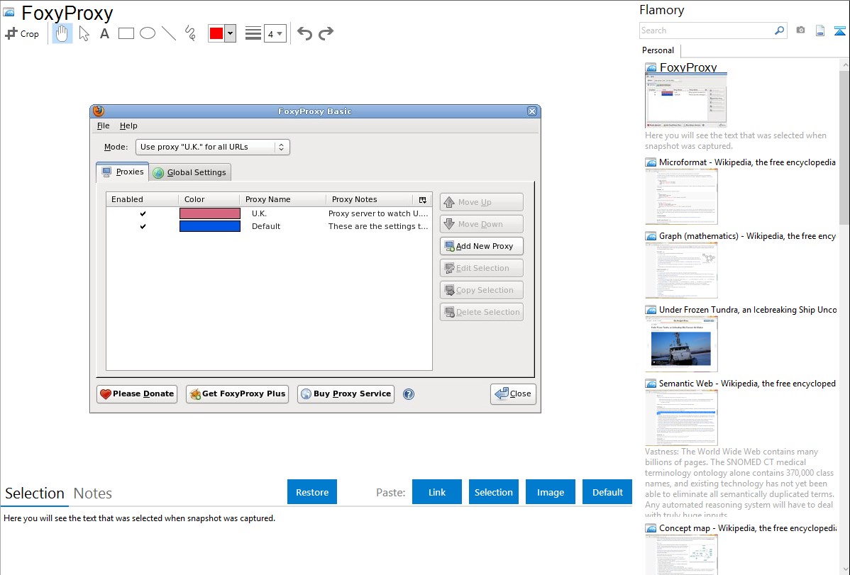Select the text annotation tool
The width and height of the screenshot is (850, 575).
(x=104, y=33)
